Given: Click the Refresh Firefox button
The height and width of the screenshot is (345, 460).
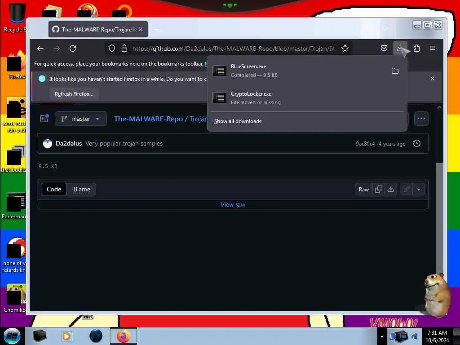Looking at the screenshot, I should click(x=74, y=94).
